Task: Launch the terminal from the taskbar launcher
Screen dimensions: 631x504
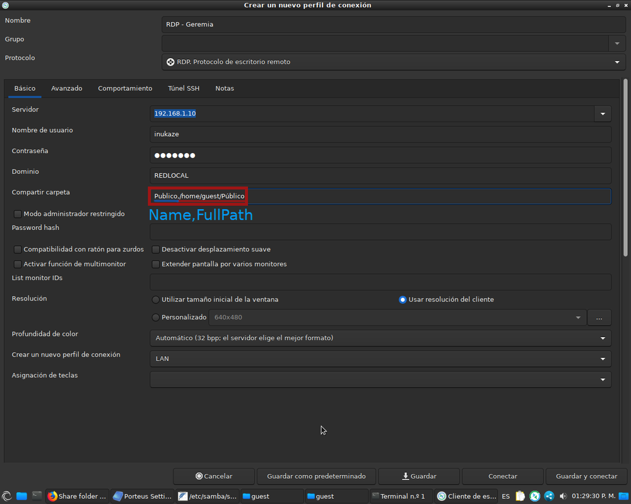Action: tap(37, 496)
